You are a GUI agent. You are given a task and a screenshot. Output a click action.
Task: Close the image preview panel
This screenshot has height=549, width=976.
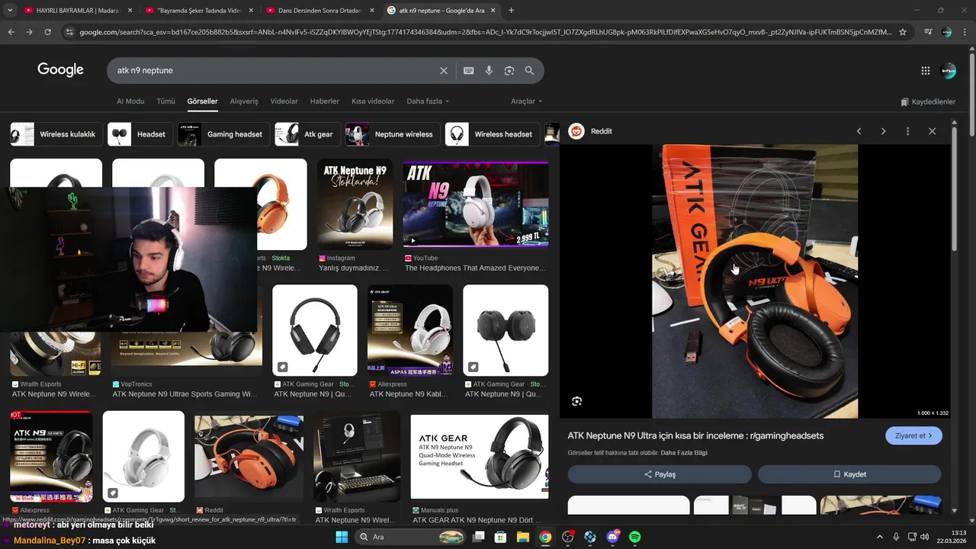932,131
